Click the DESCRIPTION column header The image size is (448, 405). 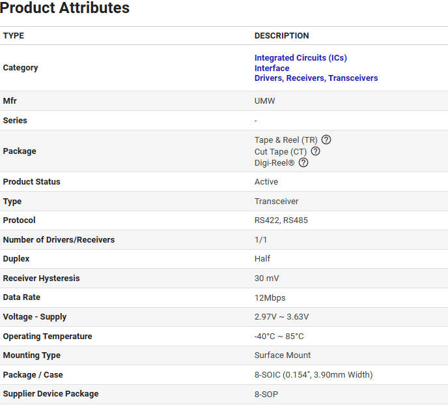(x=281, y=36)
